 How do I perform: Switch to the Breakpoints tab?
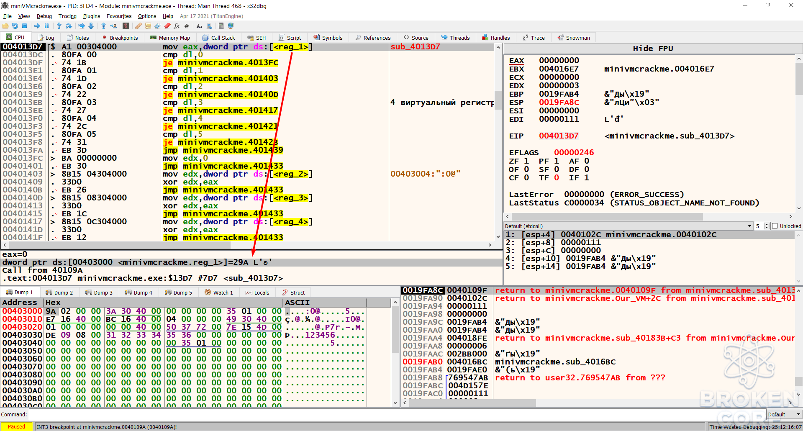click(120, 38)
